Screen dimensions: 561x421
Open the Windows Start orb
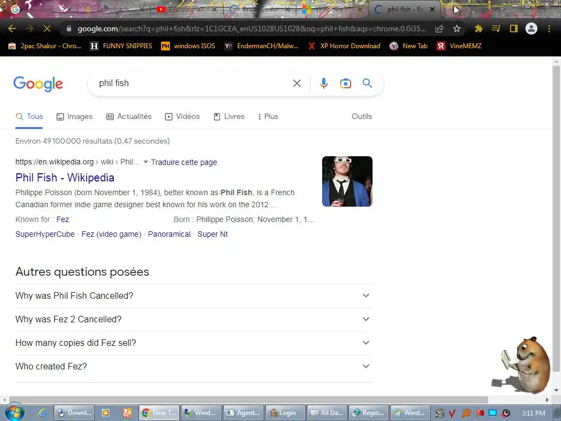14,412
